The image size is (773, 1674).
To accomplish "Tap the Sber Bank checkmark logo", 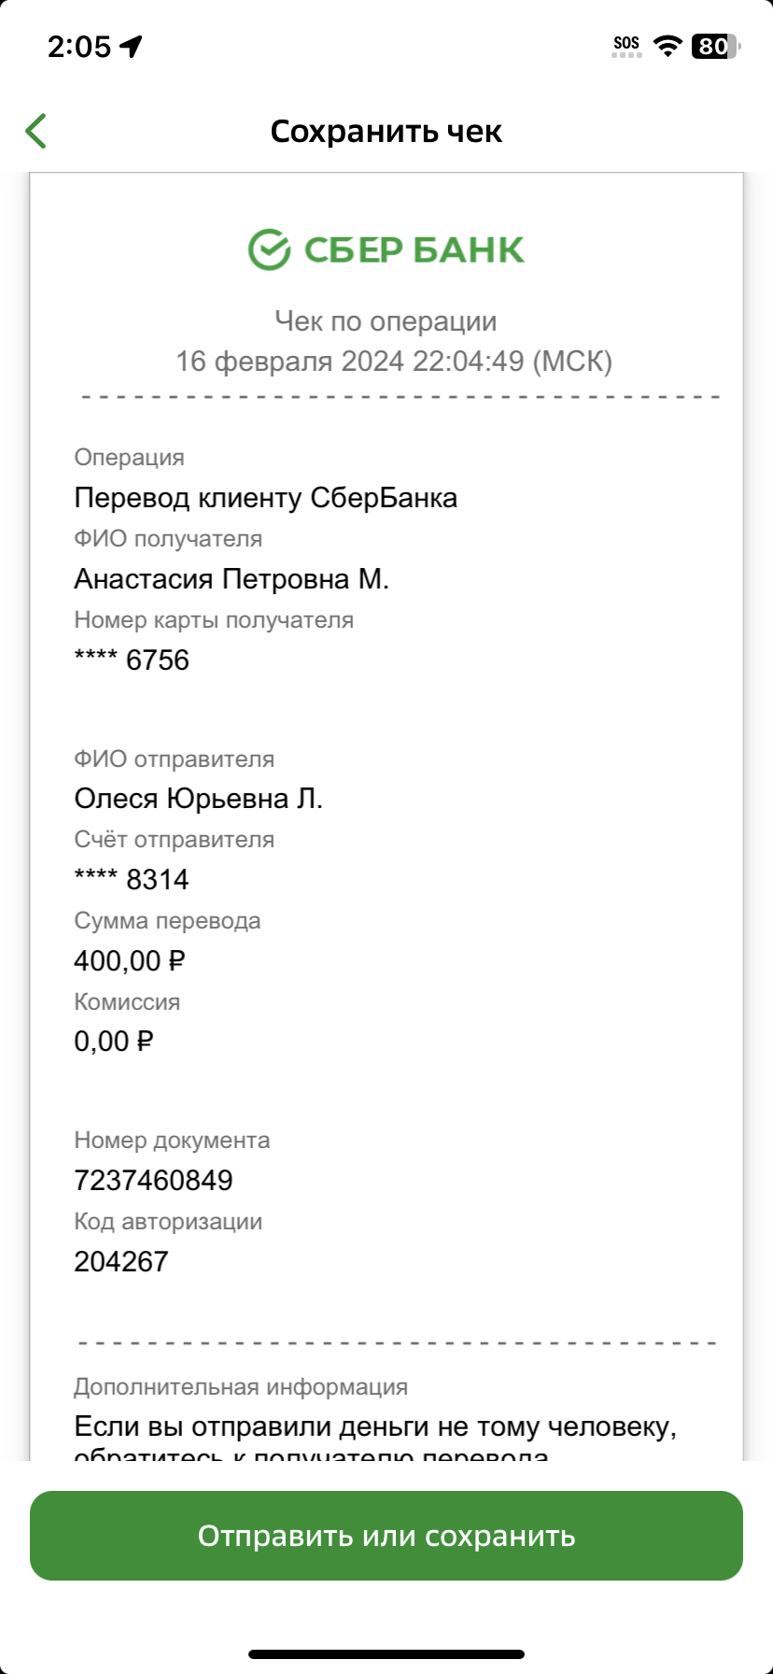I will pyautogui.click(x=269, y=249).
